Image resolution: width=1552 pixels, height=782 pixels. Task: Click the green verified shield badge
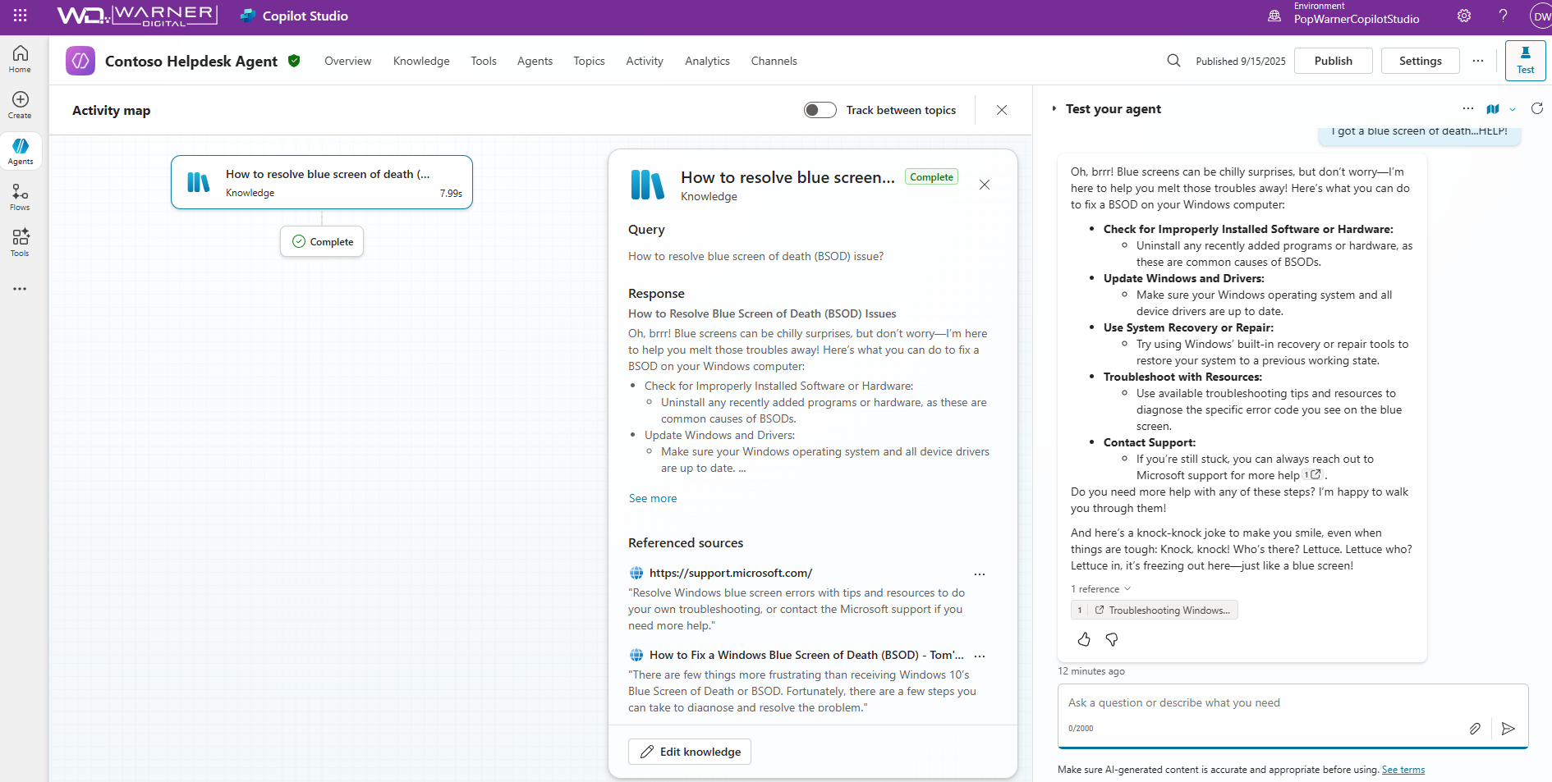coord(294,61)
